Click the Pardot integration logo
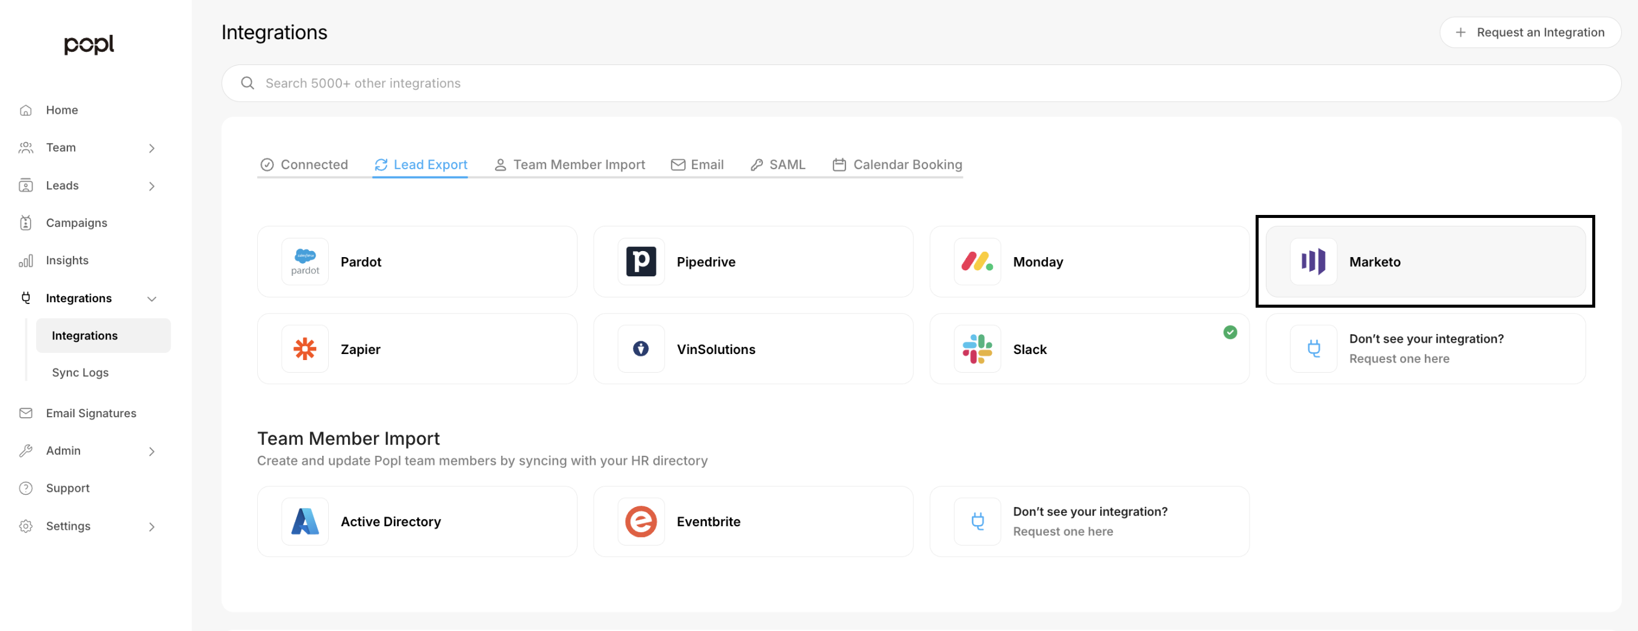The image size is (1638, 631). (305, 262)
